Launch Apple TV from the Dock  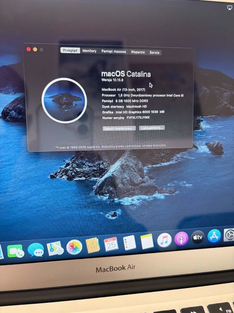pyautogui.click(x=198, y=237)
